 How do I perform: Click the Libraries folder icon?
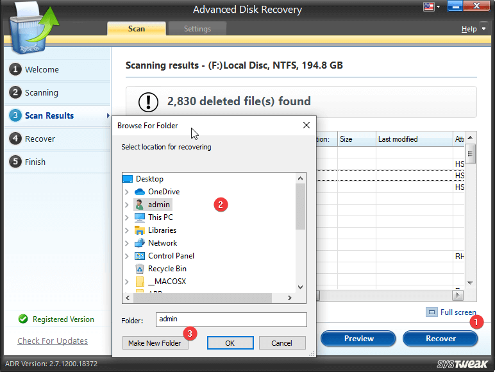tap(140, 230)
